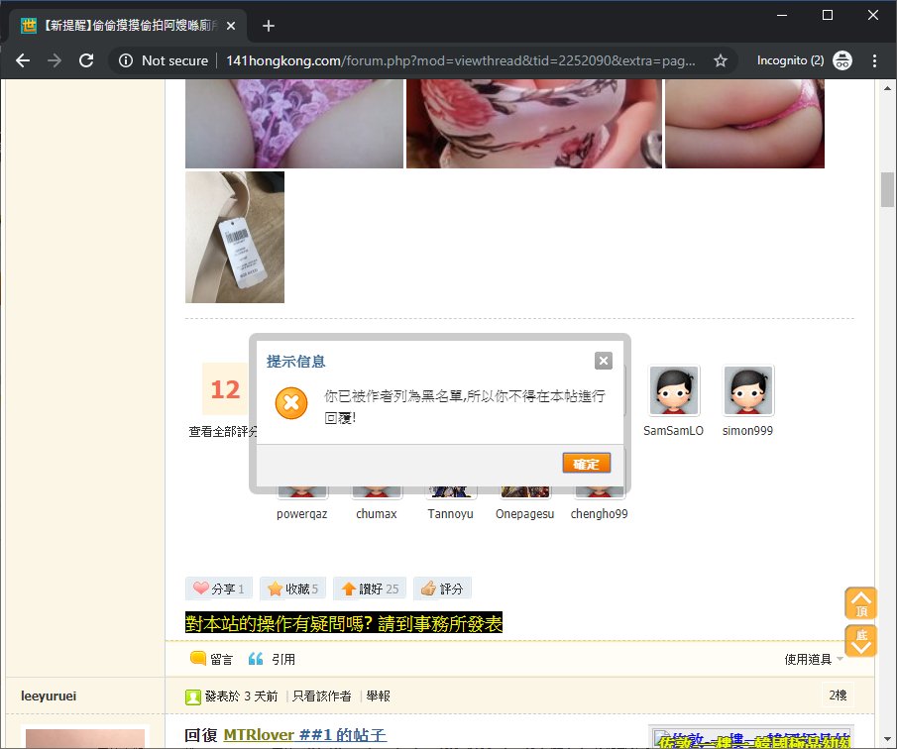Close the 提示信息 dialog with X
Screen dimensions: 897x749
pos(603,361)
